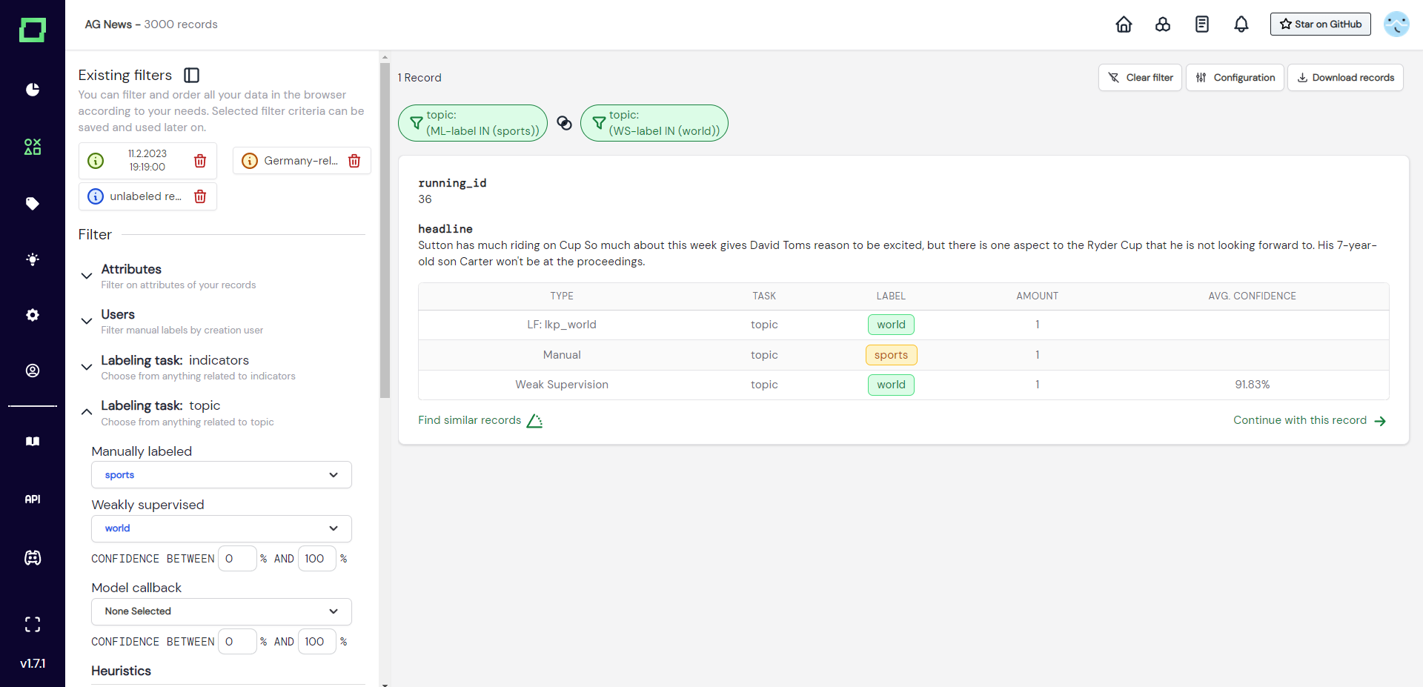1423x687 pixels.
Task: Click the Clear filter button
Action: pos(1140,78)
